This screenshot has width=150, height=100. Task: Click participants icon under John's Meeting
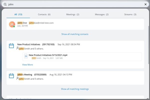pos(17,78)
